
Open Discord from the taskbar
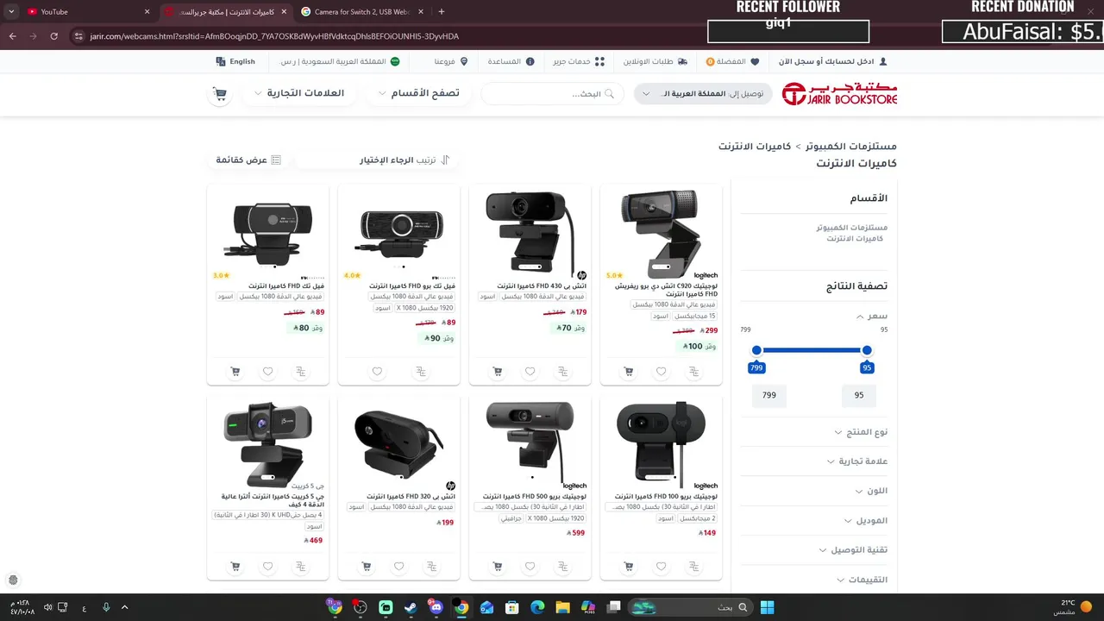[436, 607]
